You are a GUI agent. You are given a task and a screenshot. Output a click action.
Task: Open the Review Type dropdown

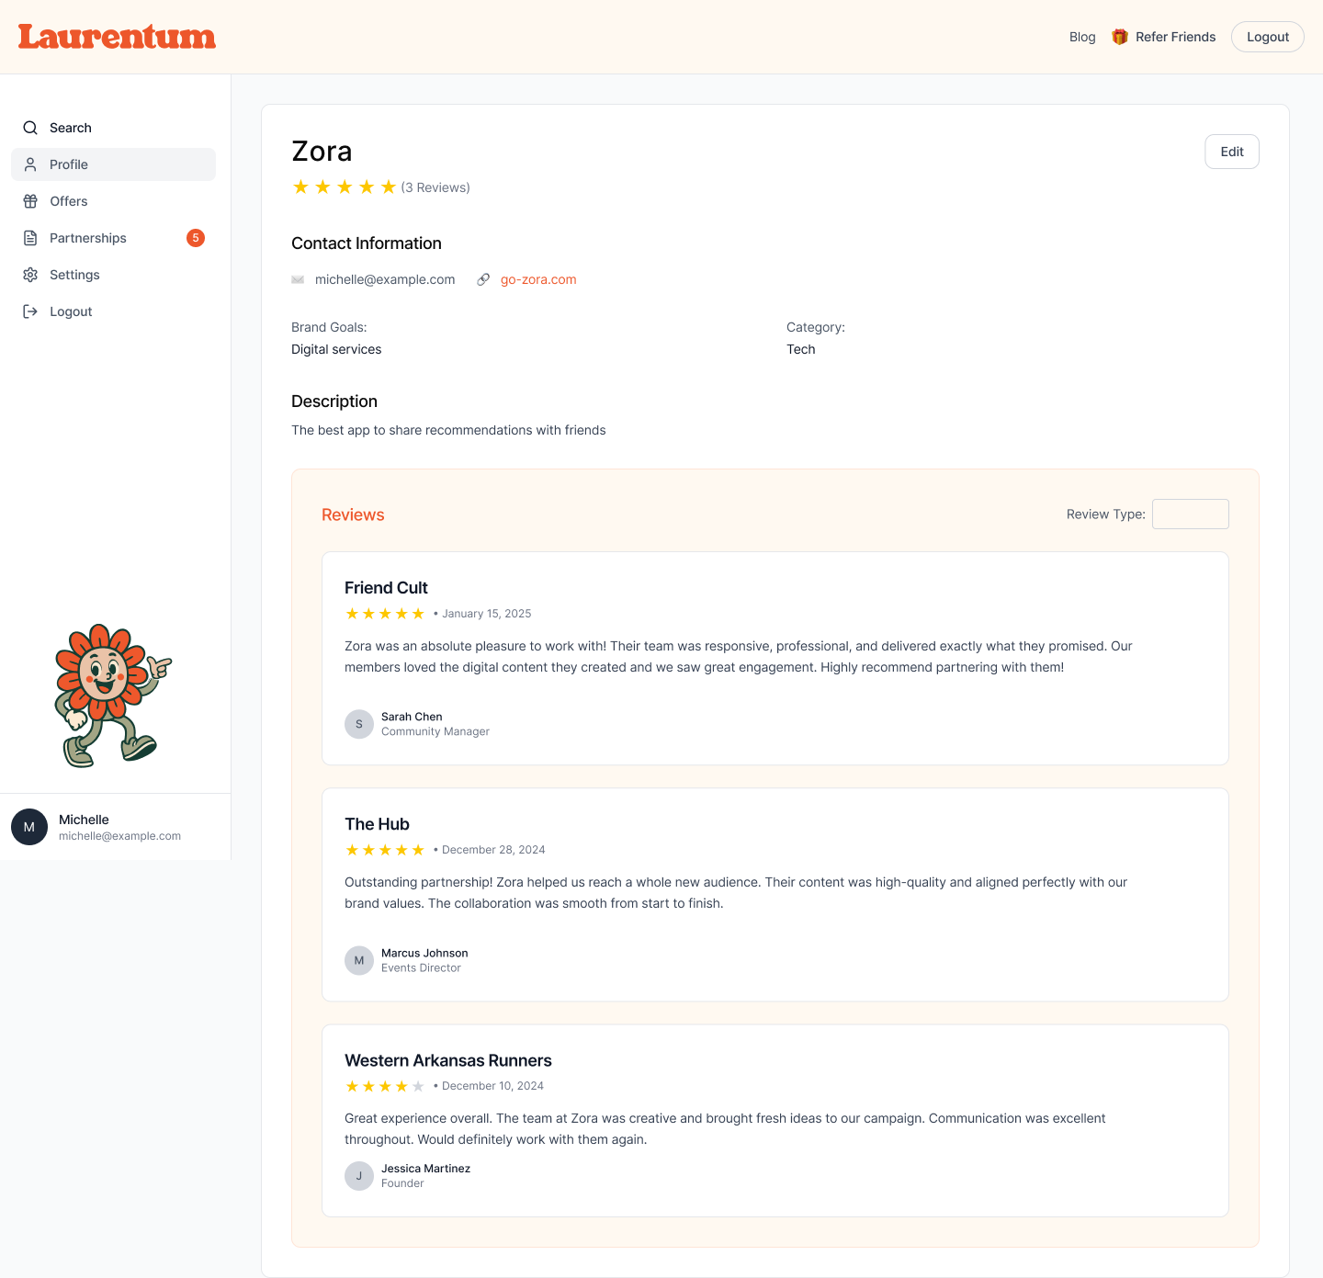coord(1190,514)
